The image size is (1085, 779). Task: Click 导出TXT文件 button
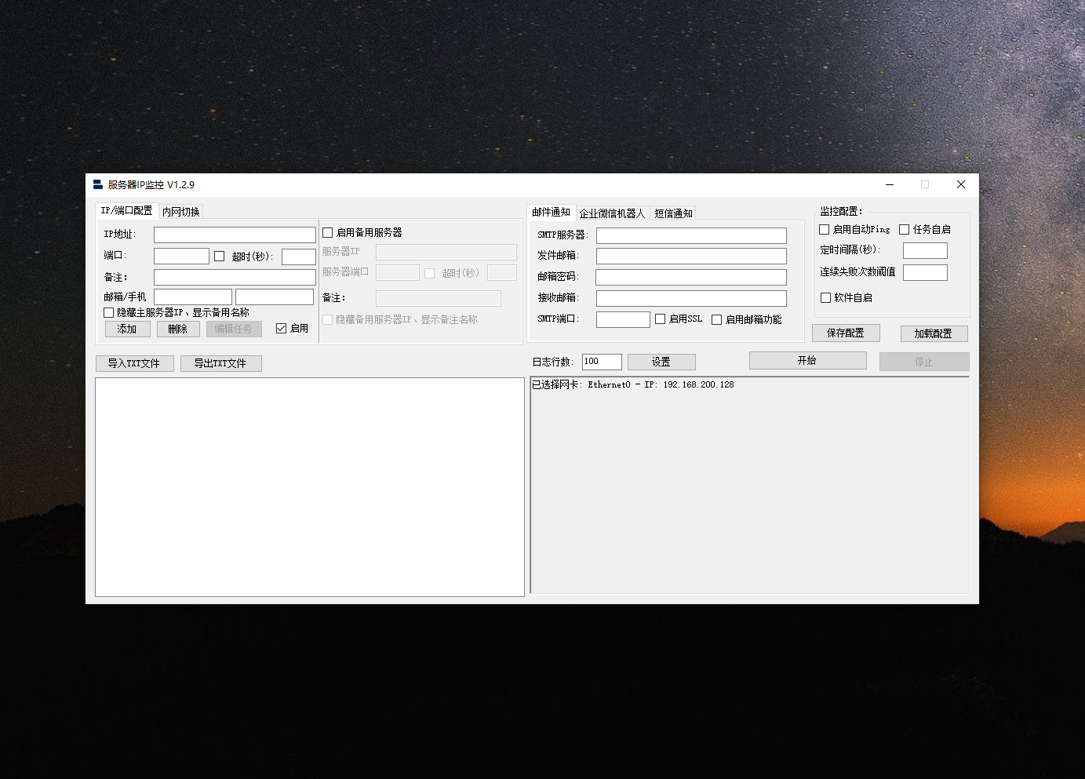220,363
